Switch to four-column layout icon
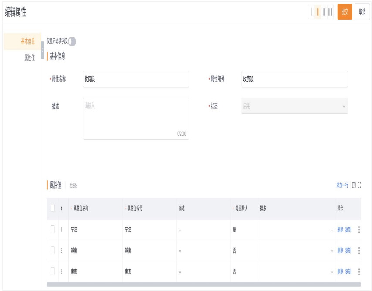This screenshot has height=291, width=372. click(x=330, y=12)
